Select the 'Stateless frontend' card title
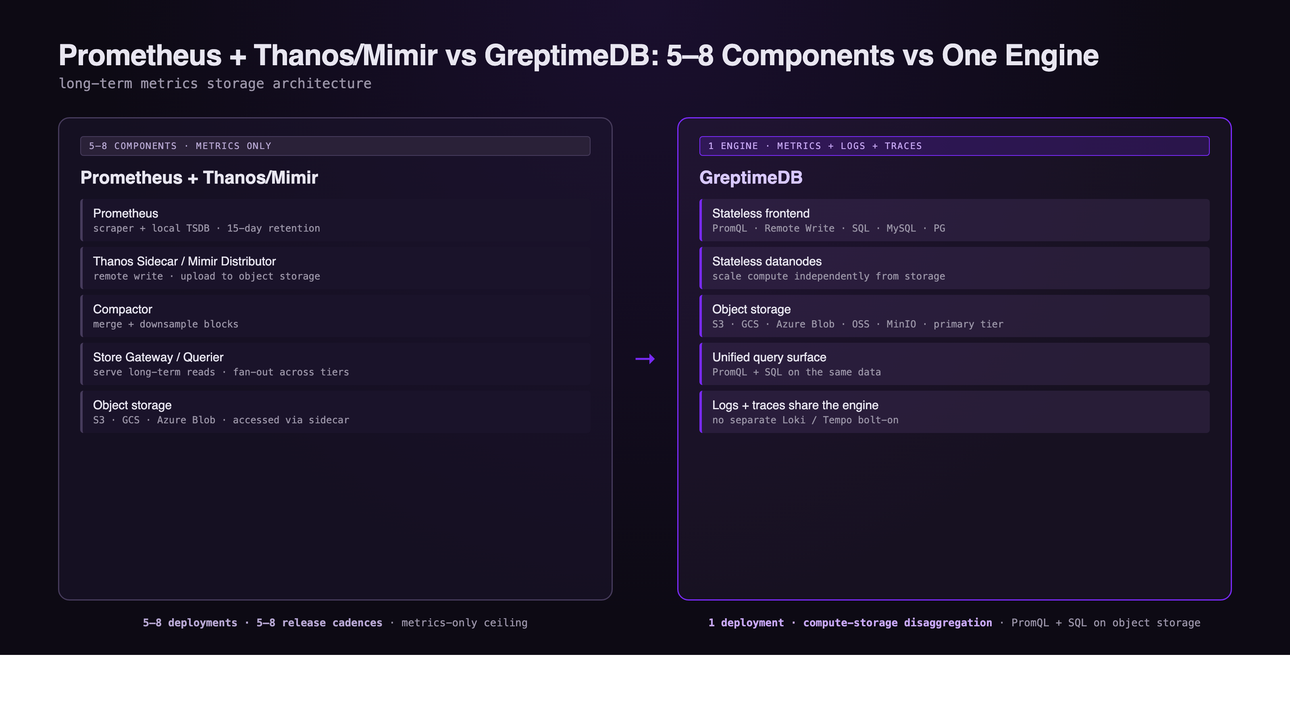1290x725 pixels. pyautogui.click(x=761, y=213)
